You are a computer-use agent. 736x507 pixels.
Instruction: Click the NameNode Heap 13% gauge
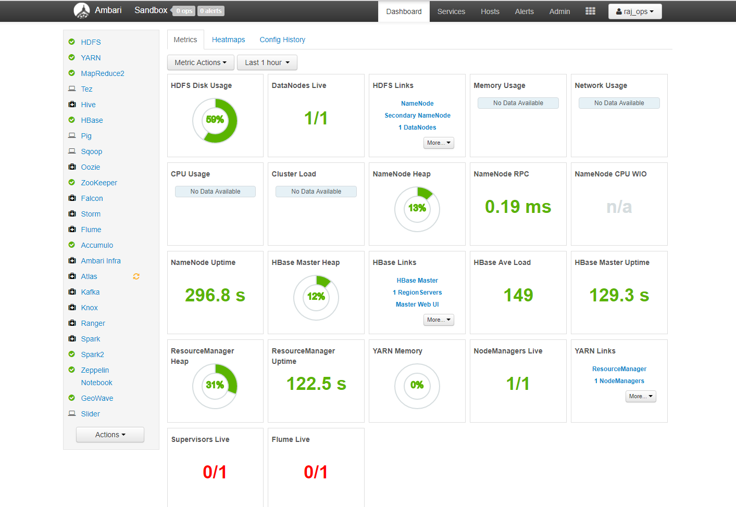click(x=417, y=209)
